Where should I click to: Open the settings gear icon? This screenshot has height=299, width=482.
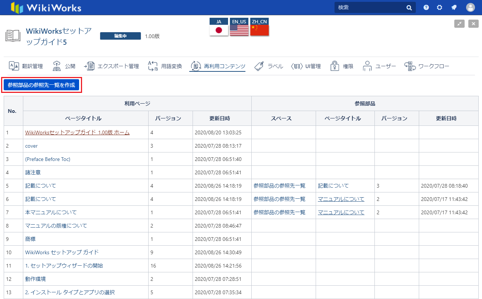point(439,7)
